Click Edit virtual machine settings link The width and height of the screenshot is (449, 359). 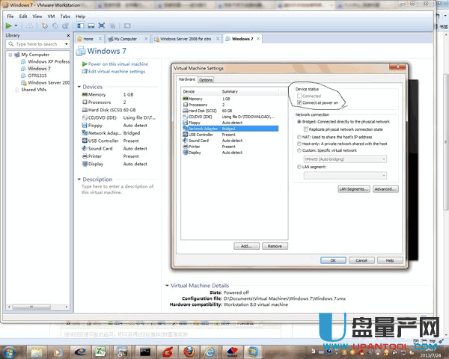click(x=117, y=72)
